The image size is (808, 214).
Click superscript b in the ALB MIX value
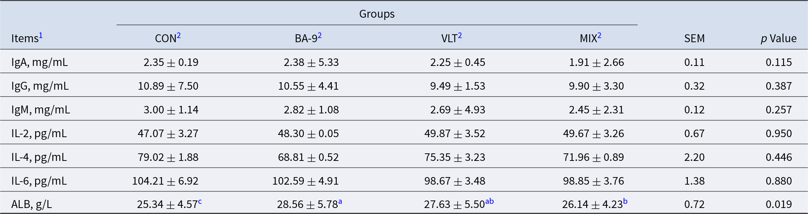click(625, 202)
